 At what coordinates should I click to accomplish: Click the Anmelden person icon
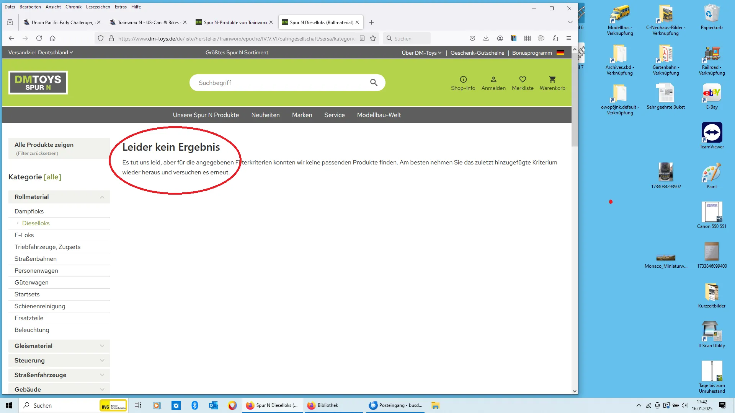coord(493,80)
